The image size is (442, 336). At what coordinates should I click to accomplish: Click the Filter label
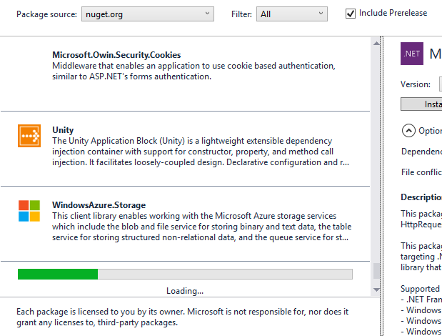(241, 14)
